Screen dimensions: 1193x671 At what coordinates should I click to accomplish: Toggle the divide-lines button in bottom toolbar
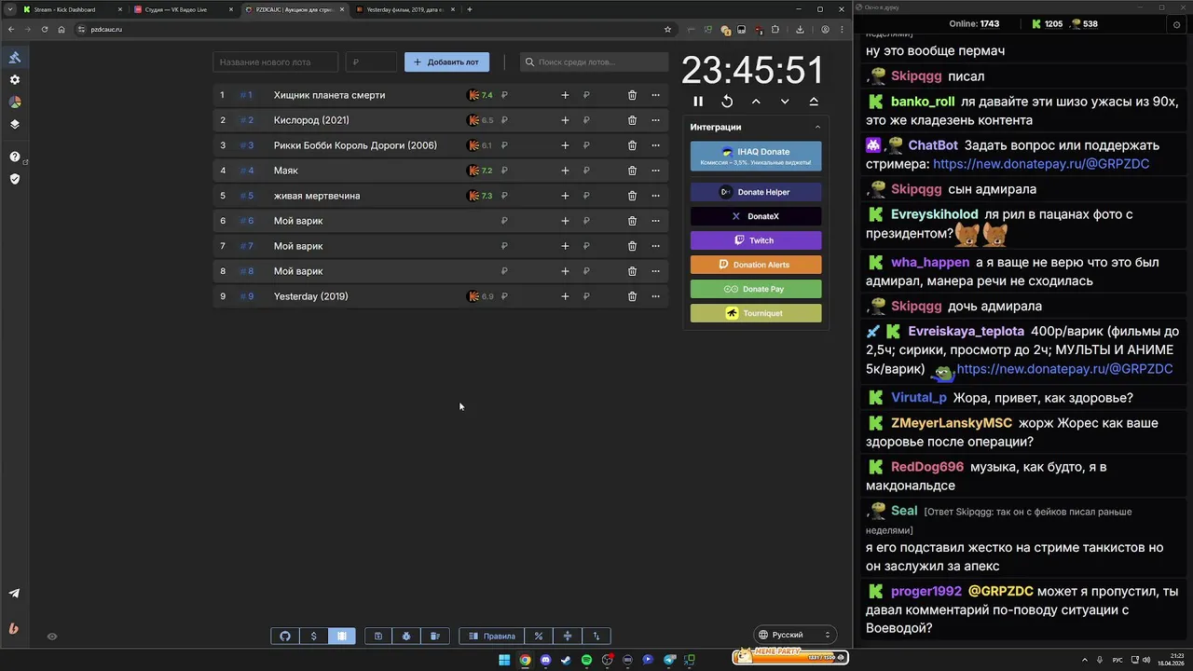[568, 637]
